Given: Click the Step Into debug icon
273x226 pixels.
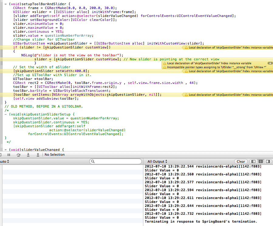Looking at the screenshot, I should (28, 155).
